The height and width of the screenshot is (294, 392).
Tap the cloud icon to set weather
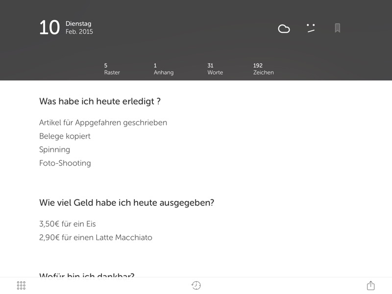pyautogui.click(x=284, y=29)
